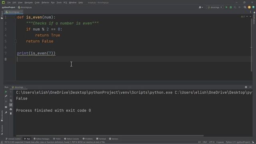Open the Notifications bell icon

pyautogui.click(x=254, y=13)
